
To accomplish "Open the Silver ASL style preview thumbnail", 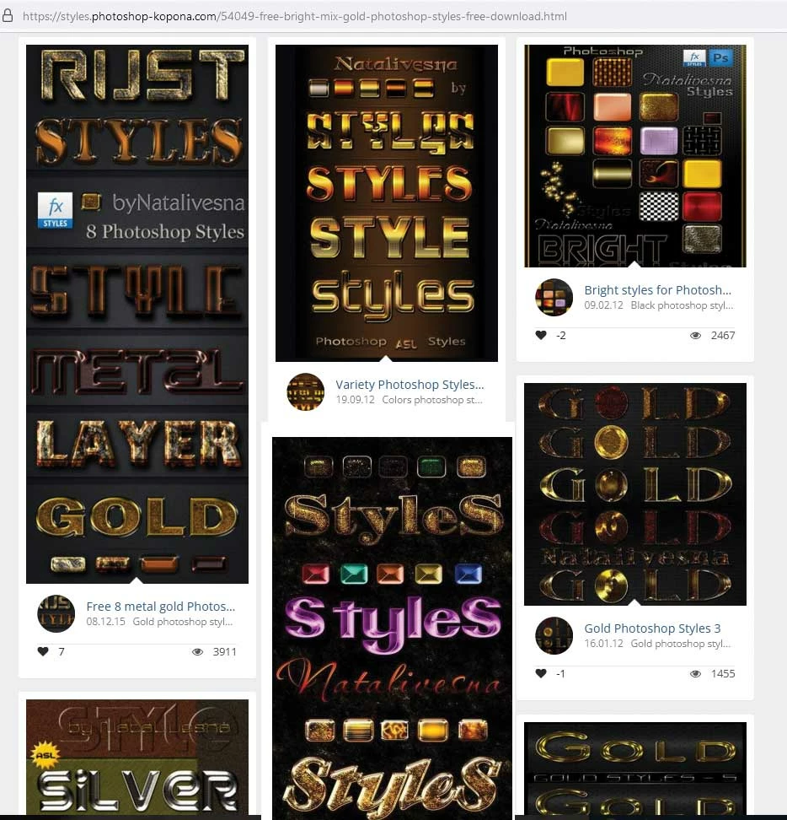I will (137, 757).
